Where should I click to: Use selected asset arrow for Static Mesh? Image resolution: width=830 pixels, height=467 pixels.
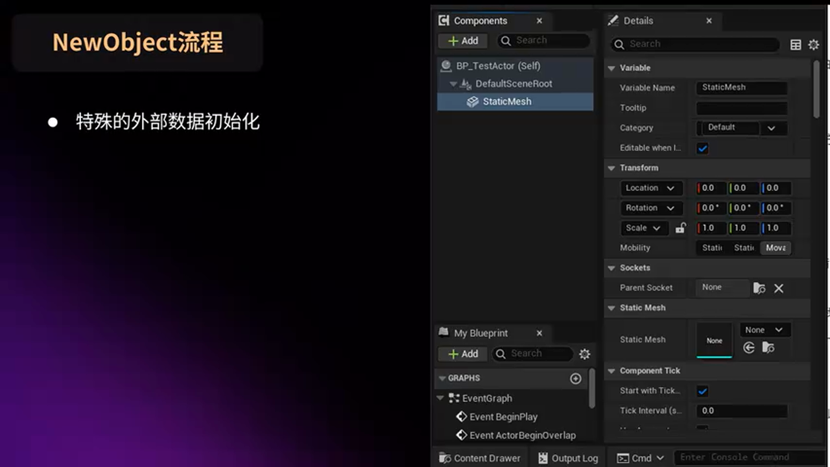pyautogui.click(x=749, y=348)
